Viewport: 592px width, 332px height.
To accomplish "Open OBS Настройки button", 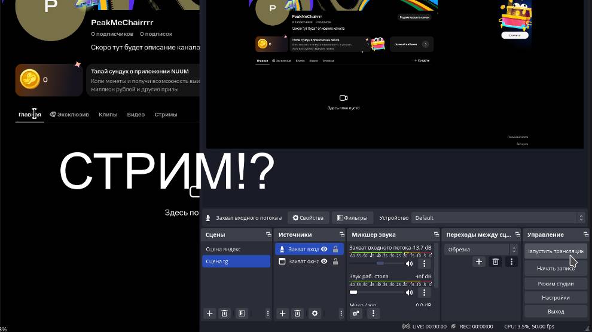I will click(556, 298).
